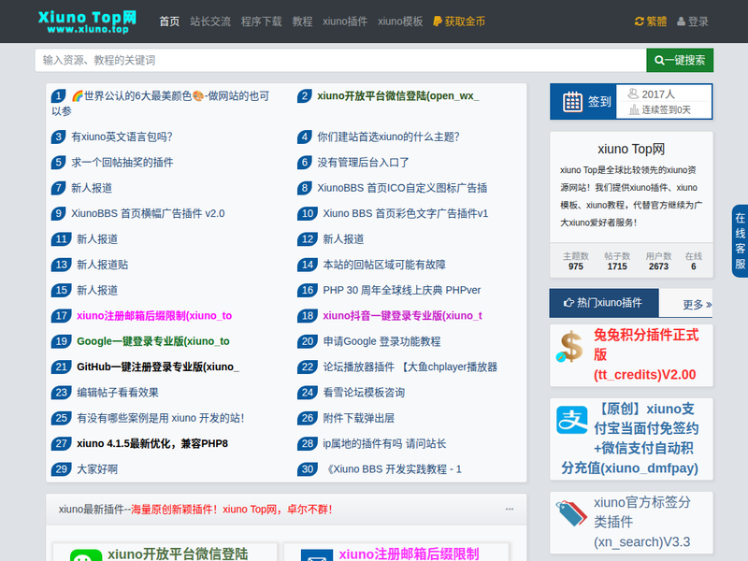The height and width of the screenshot is (561, 748).
Task: Open 有xiuno英文语言包吗? thread
Action: tap(122, 137)
